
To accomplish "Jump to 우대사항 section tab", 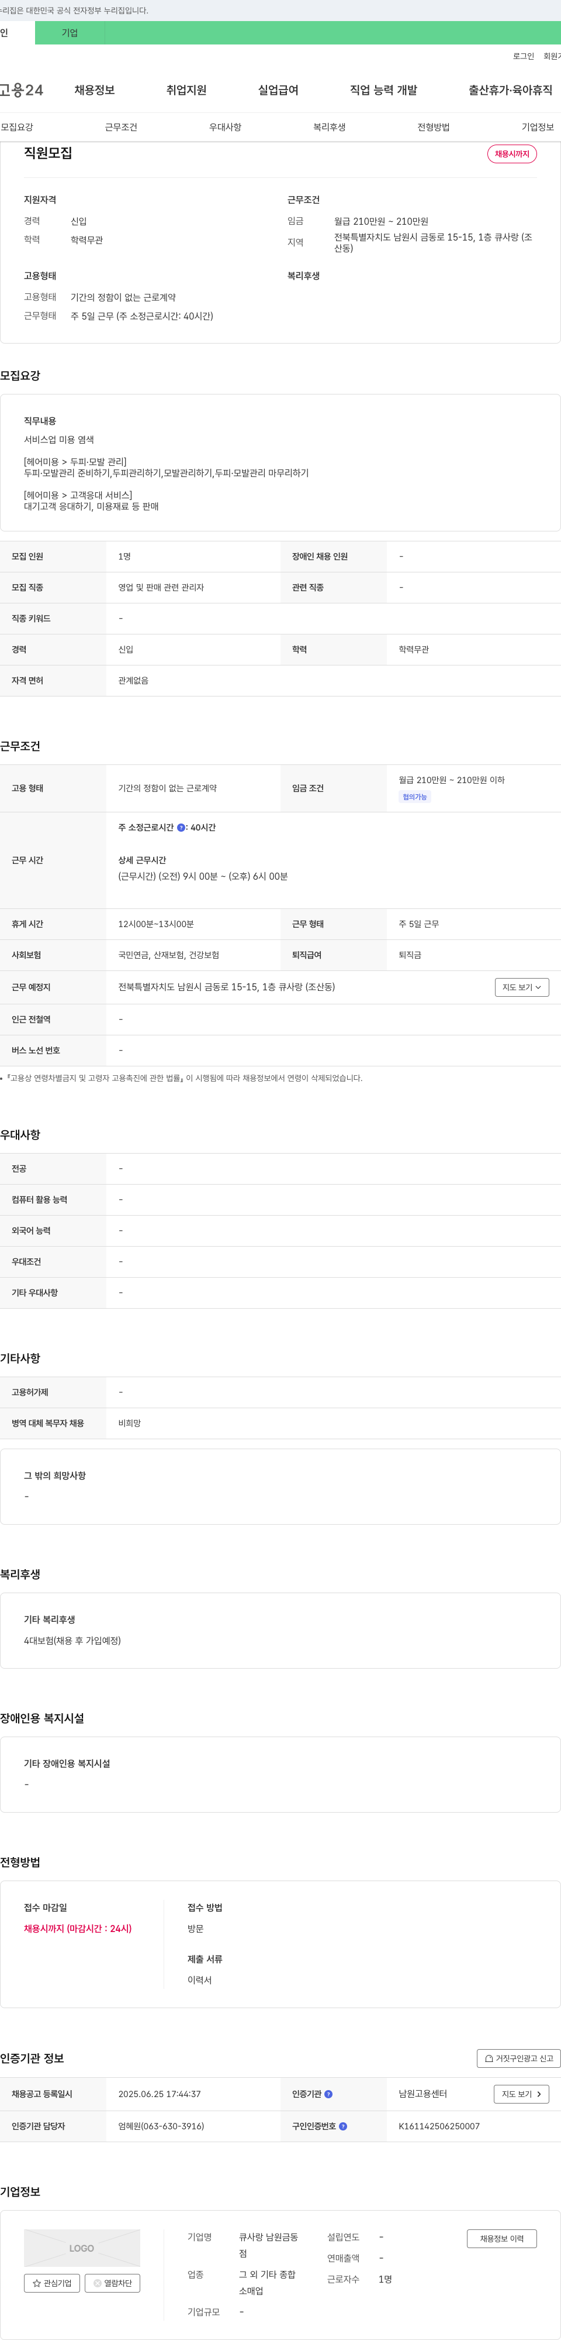I will click(225, 127).
